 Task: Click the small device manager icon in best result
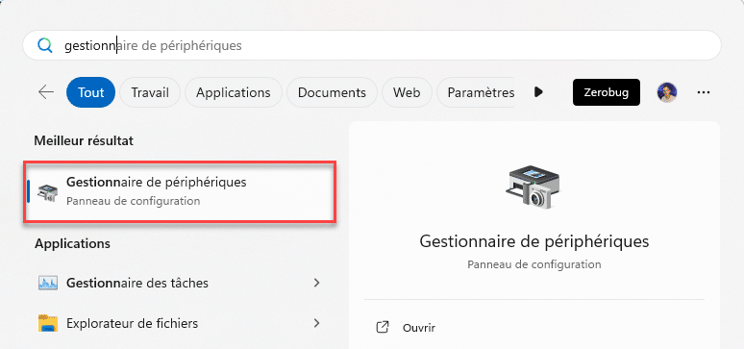[48, 192]
